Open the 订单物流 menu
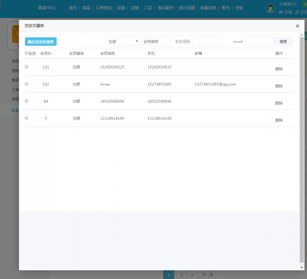307x279 pixels. [x=104, y=8]
